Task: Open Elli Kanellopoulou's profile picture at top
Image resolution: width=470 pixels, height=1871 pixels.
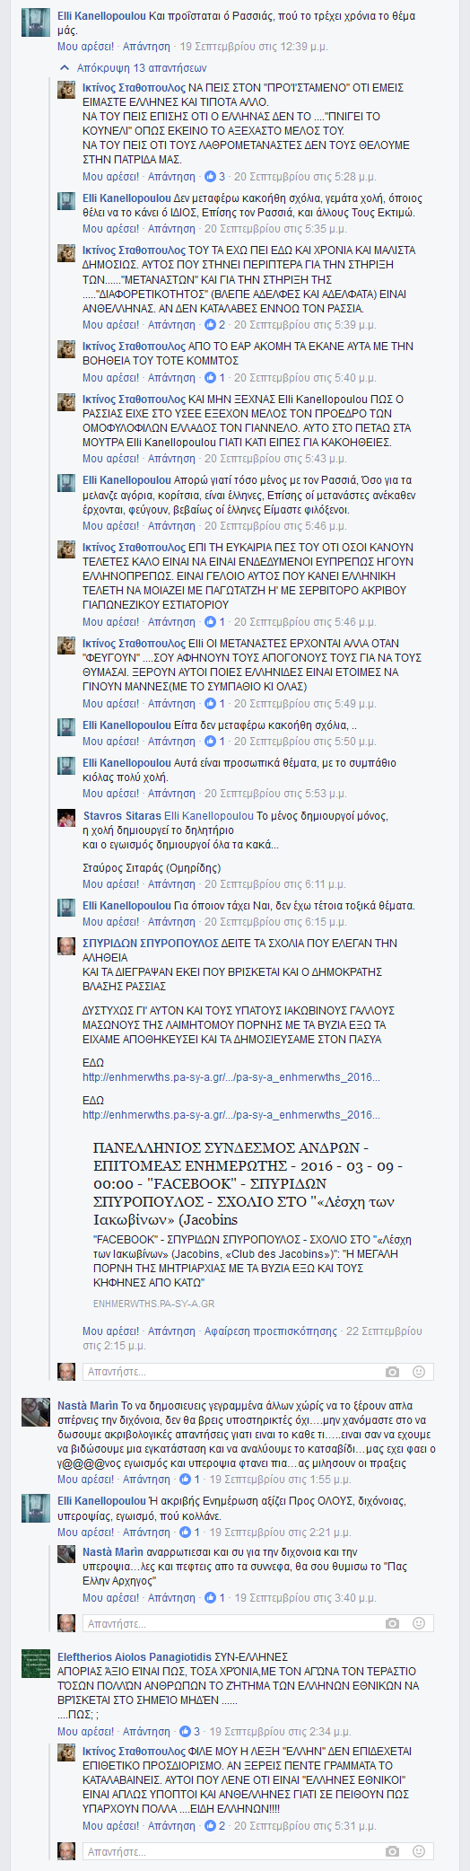Action: [x=36, y=23]
